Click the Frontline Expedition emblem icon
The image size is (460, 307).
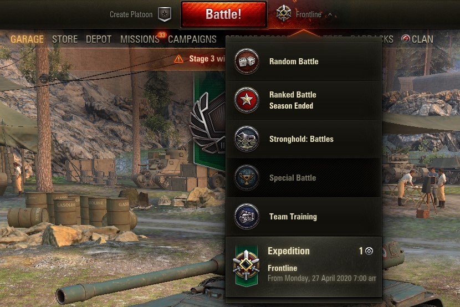click(x=246, y=265)
